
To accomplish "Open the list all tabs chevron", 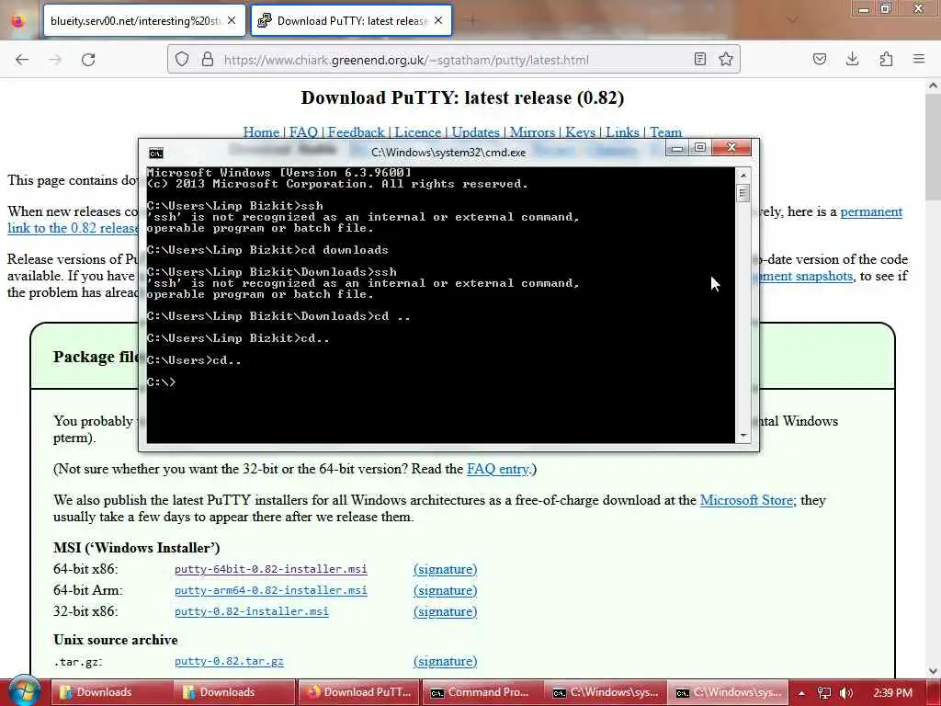I will pos(792,20).
